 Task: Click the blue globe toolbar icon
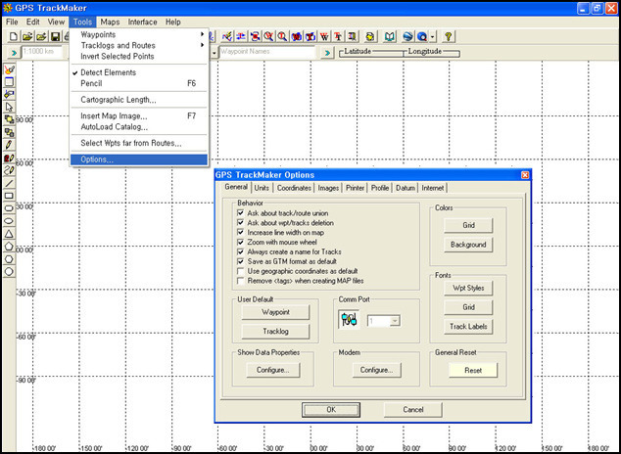407,37
